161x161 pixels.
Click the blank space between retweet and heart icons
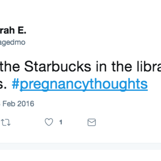[28, 122]
